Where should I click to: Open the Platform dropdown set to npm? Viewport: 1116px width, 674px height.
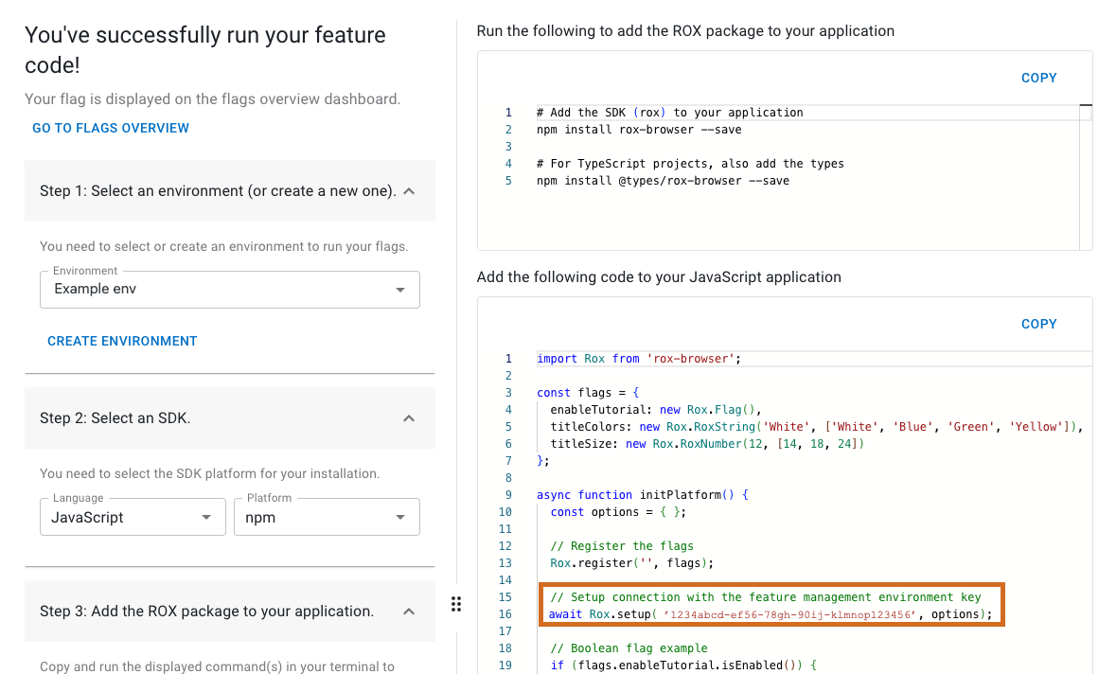click(x=327, y=517)
